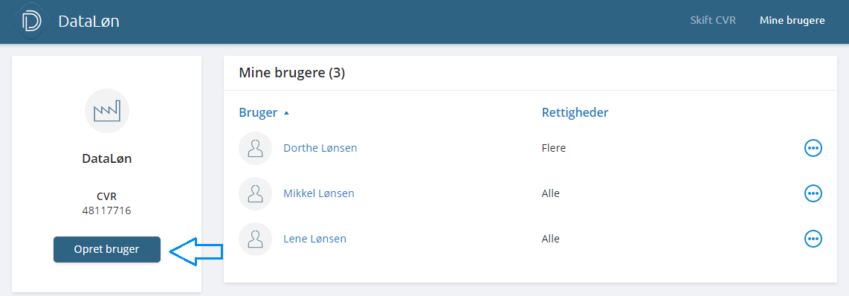The image size is (849, 296).
Task: Click the Opret bruger button
Action: [x=106, y=249]
